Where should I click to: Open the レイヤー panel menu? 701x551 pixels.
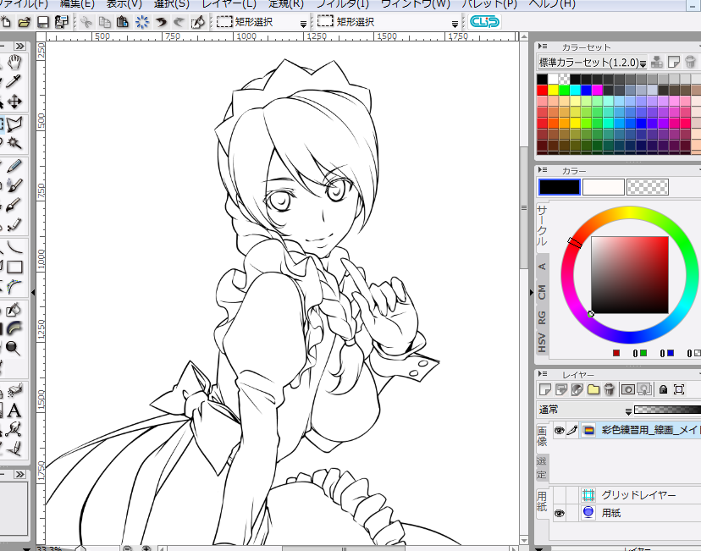[543, 373]
